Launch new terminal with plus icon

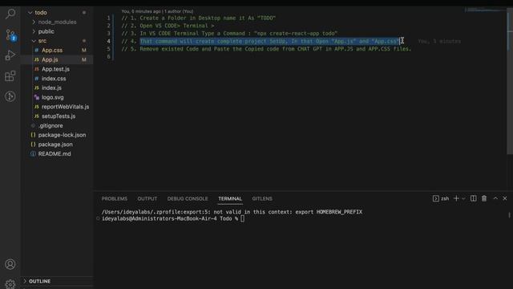click(x=456, y=198)
